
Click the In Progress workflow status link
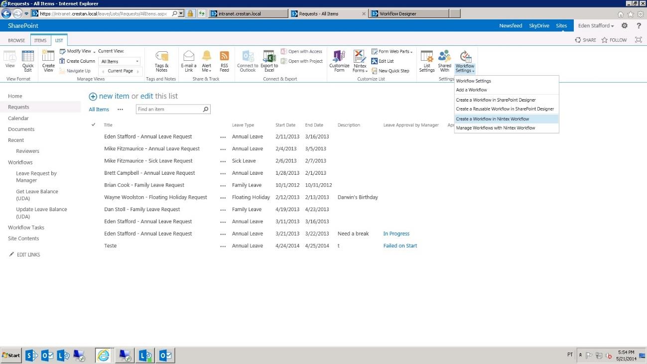click(396, 234)
